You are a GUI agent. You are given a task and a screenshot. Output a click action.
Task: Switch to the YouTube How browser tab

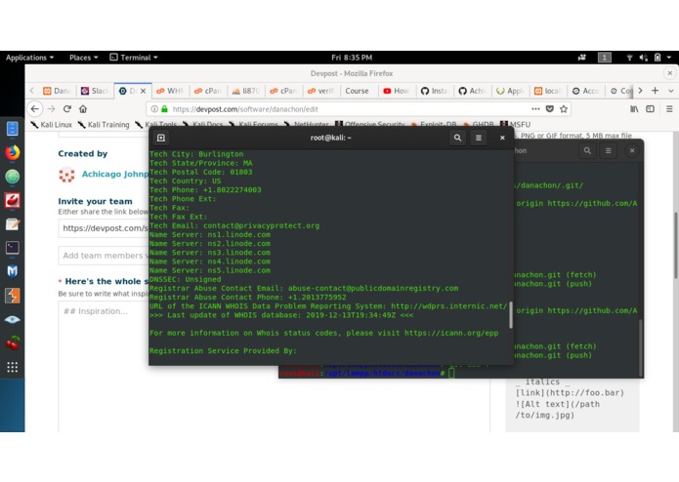(x=396, y=91)
